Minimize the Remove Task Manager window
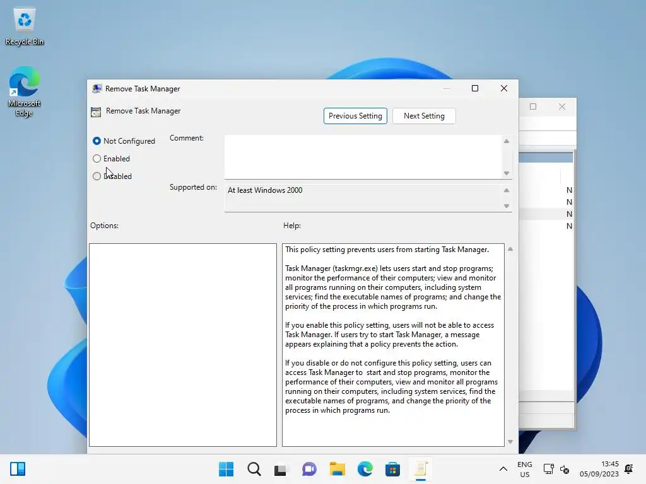The height and width of the screenshot is (484, 646). click(447, 88)
